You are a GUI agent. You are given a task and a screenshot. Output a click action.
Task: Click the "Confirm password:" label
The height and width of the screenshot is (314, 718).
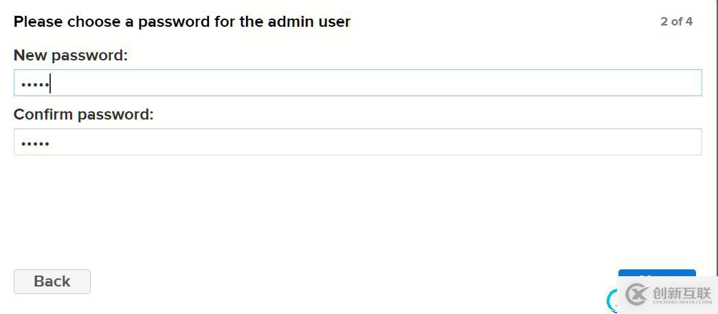point(84,115)
